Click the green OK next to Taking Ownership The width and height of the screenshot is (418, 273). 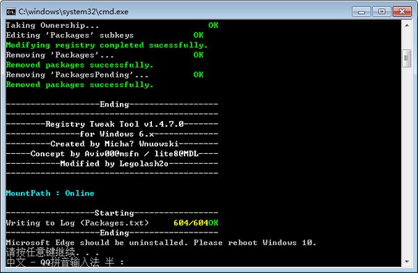click(x=213, y=25)
